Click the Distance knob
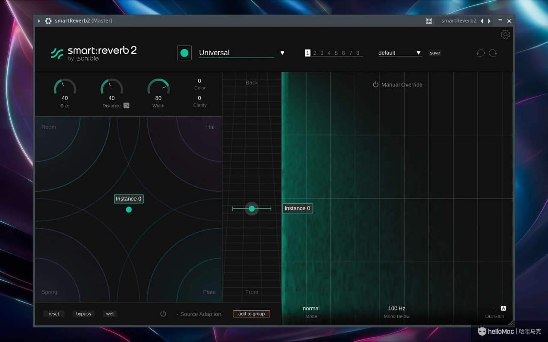This screenshot has width=548, height=342. point(112,87)
